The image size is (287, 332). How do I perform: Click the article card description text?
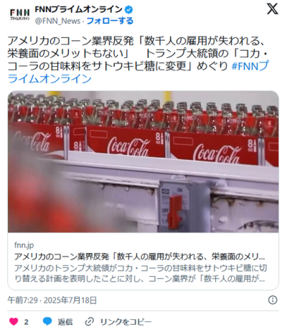pyautogui.click(x=141, y=273)
